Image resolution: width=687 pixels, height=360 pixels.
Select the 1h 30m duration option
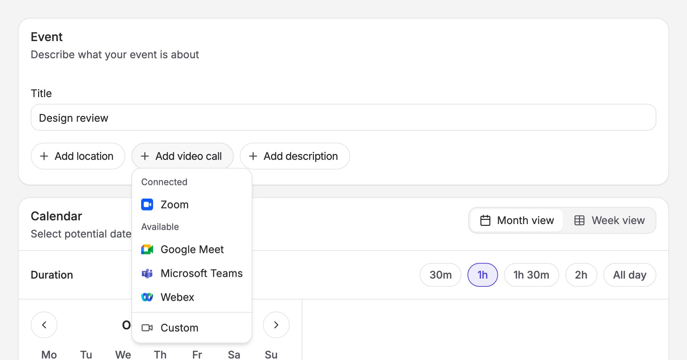[532, 275]
